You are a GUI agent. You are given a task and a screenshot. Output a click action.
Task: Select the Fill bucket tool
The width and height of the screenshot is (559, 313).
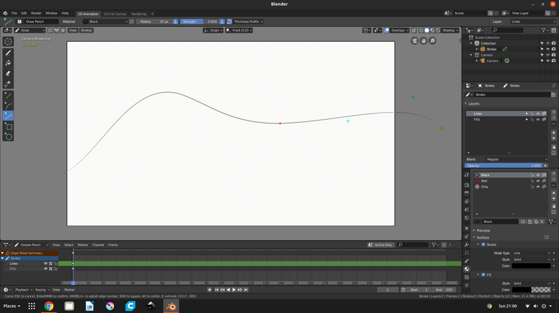tap(8, 63)
